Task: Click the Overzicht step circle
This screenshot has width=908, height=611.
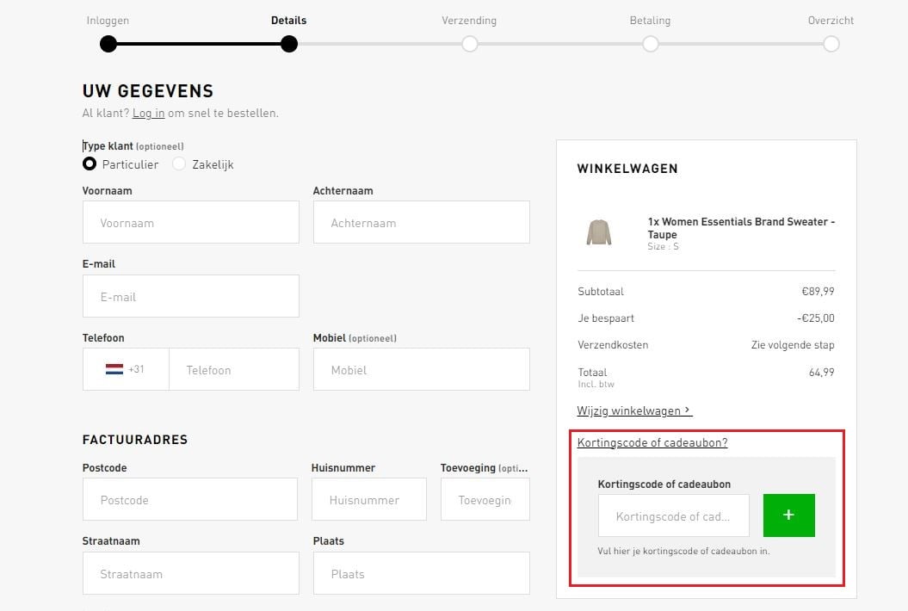Action: tap(831, 44)
